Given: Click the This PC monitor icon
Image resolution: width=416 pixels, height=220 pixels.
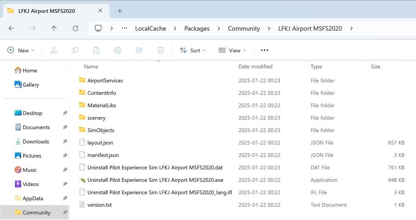Looking at the screenshot, I should pyautogui.click(x=98, y=28).
